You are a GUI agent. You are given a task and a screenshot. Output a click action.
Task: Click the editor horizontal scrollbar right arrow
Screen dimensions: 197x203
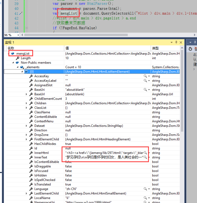(195, 35)
